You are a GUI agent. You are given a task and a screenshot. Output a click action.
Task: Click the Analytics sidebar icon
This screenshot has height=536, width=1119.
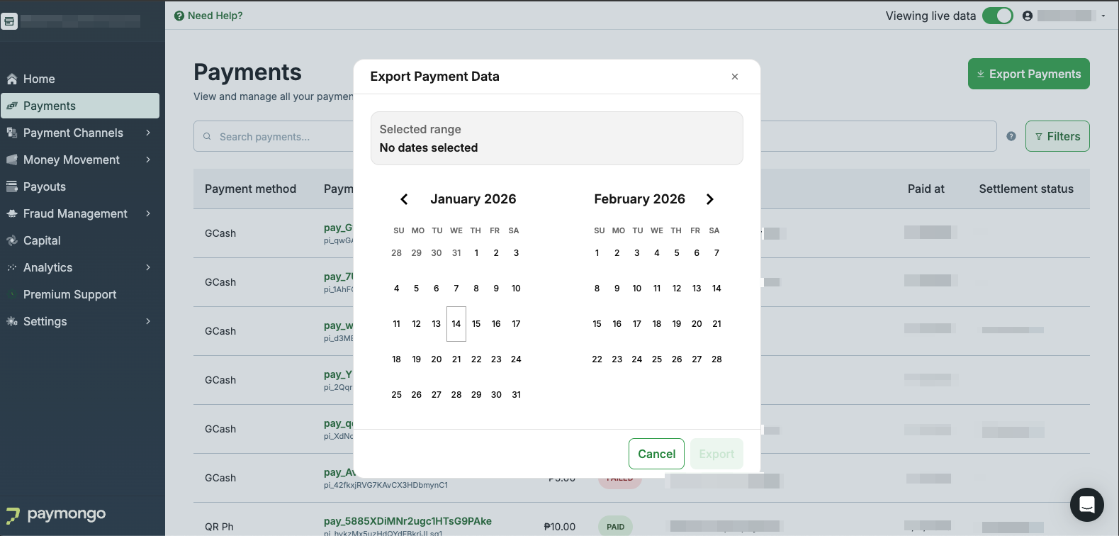coord(12,267)
